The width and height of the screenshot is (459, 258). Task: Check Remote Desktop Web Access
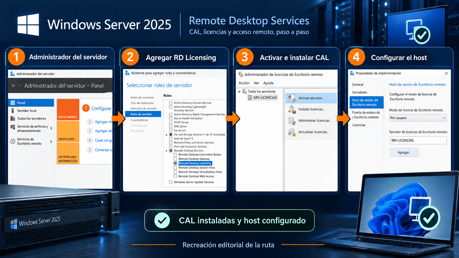(175, 177)
